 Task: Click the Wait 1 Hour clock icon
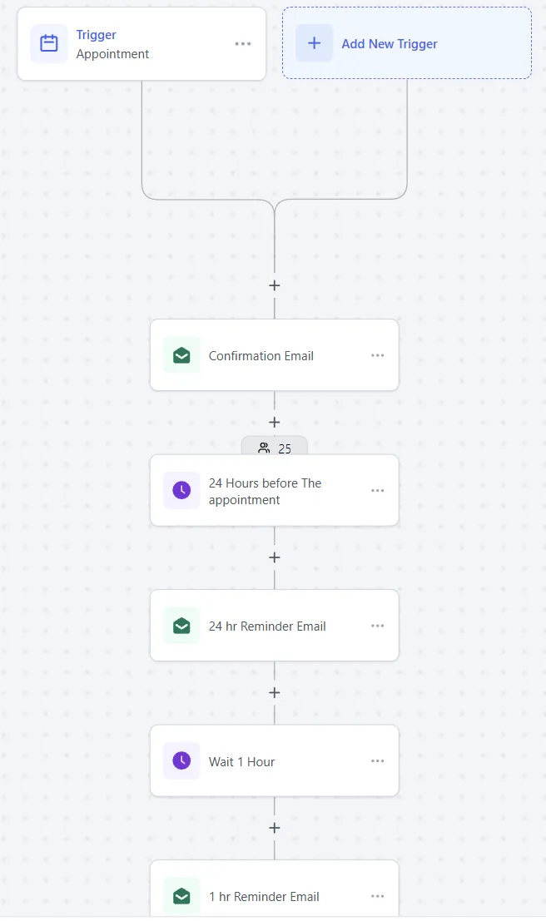point(181,761)
